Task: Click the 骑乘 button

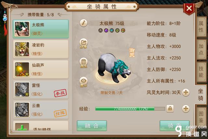Action: tap(175, 126)
